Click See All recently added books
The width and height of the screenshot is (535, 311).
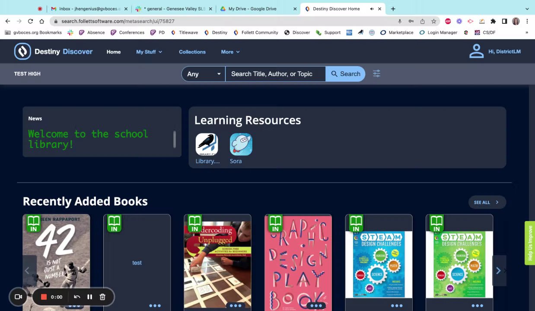[x=487, y=202]
